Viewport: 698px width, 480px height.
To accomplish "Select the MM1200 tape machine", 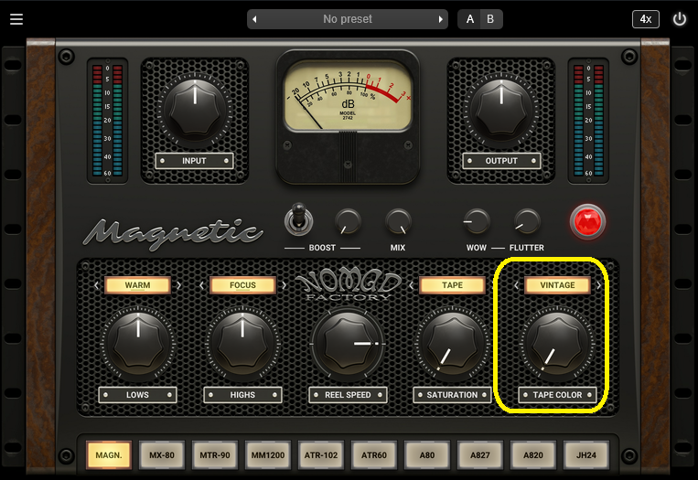I will [x=267, y=455].
